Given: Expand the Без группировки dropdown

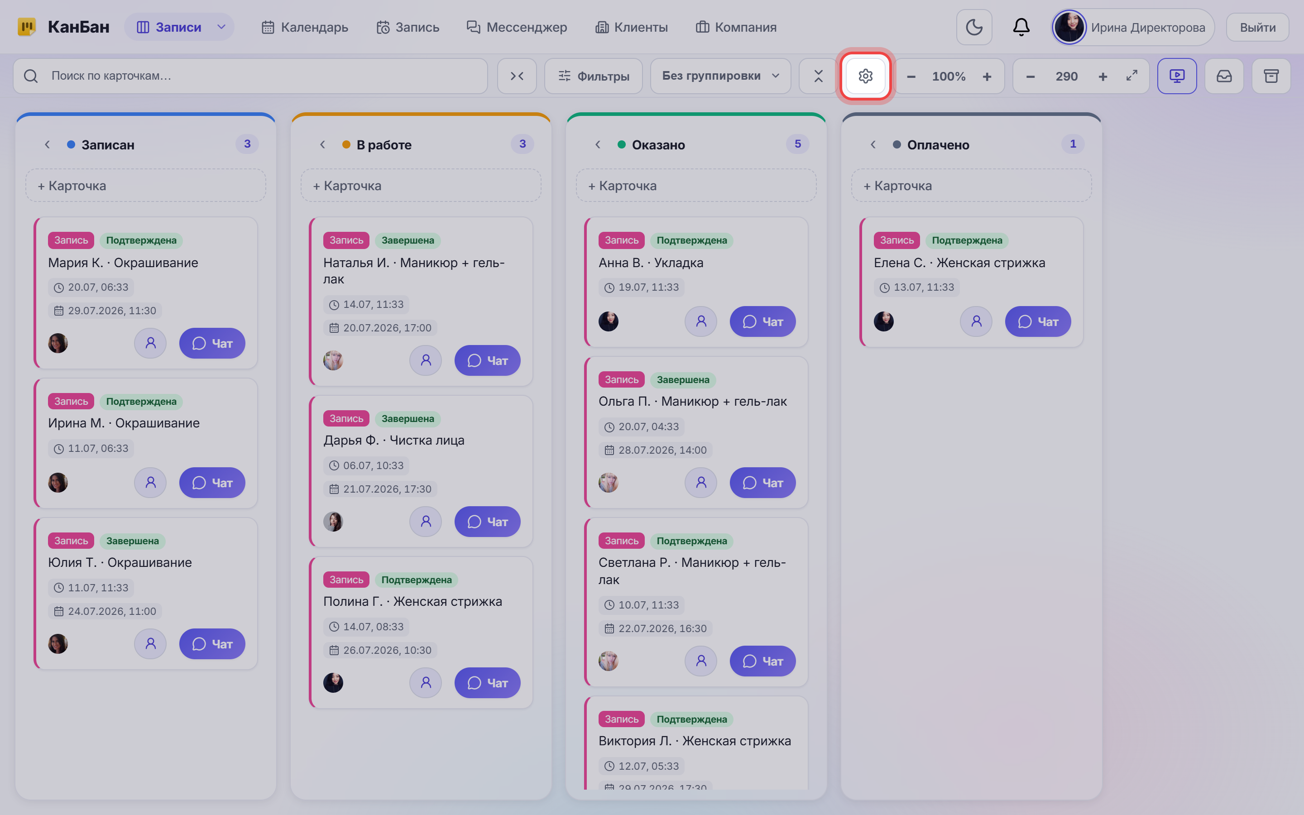Looking at the screenshot, I should click(x=720, y=76).
